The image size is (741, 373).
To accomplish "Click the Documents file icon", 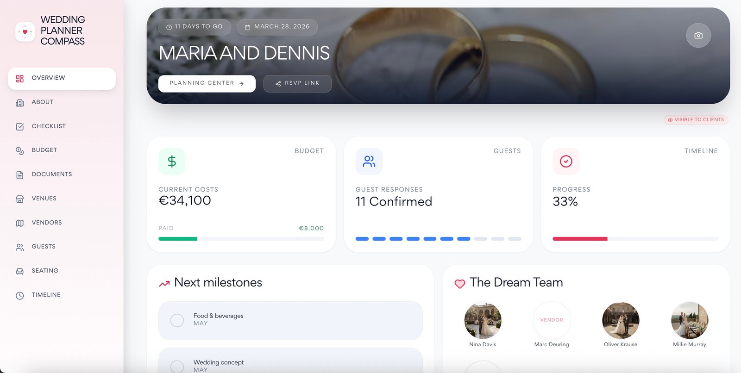I will click(19, 175).
